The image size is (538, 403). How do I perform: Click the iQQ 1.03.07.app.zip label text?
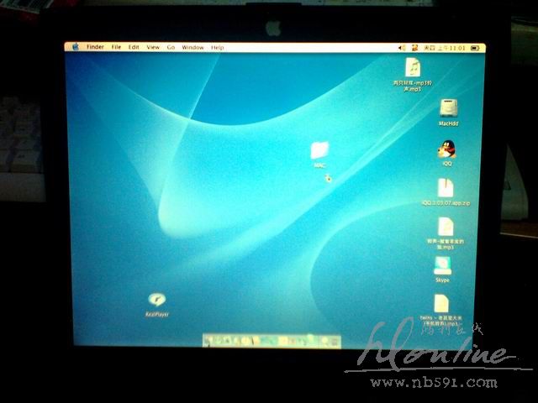tap(446, 203)
